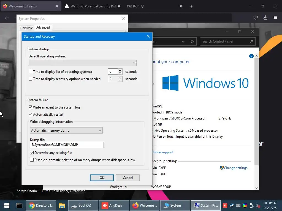The width and height of the screenshot is (282, 211).
Task: Switch to System Properties taskbar item
Action: click(206, 206)
